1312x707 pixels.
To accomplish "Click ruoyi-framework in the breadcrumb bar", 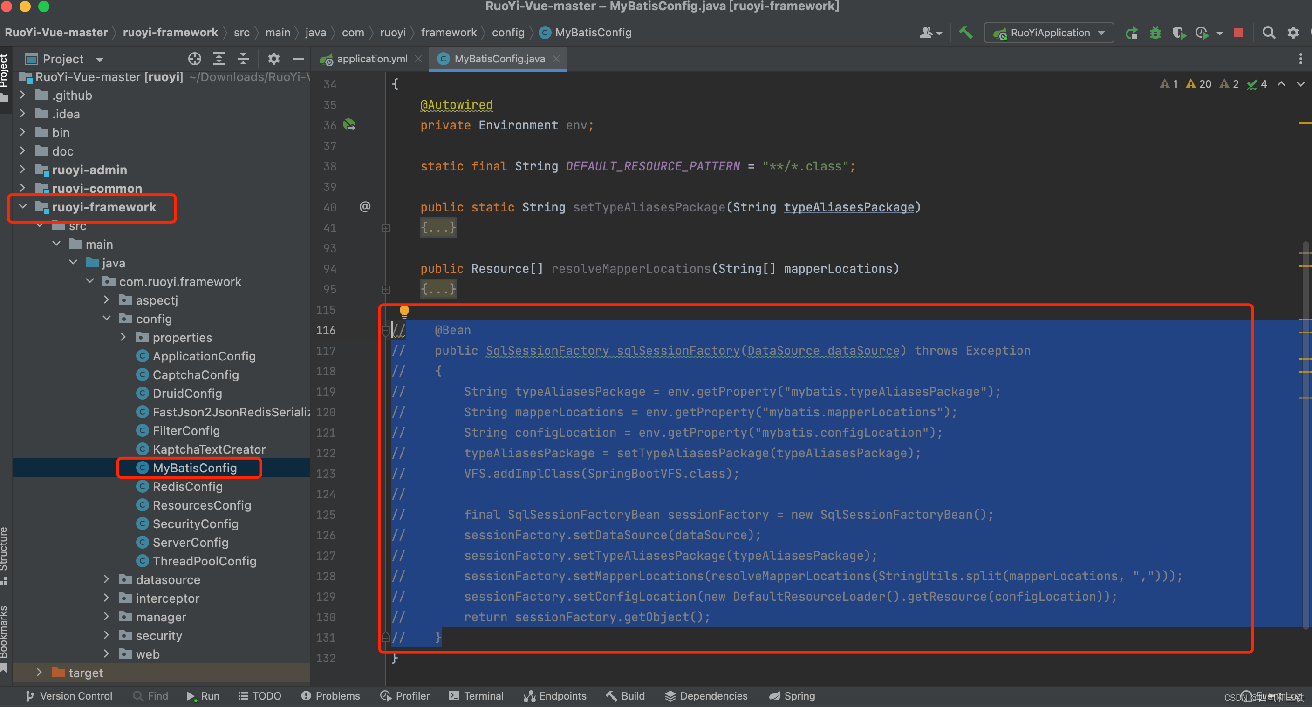I will tap(170, 33).
